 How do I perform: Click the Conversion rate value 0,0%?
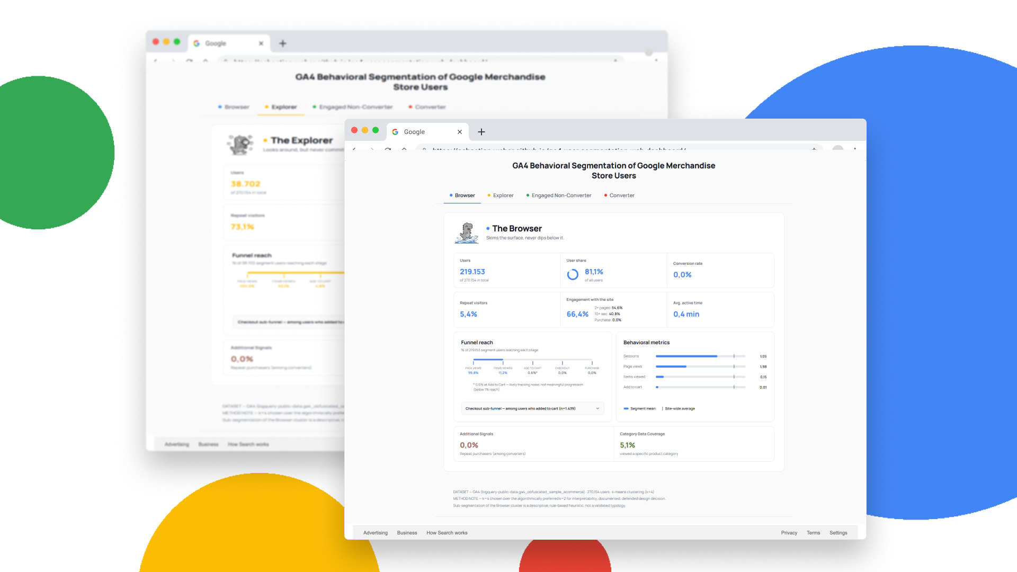tap(682, 275)
